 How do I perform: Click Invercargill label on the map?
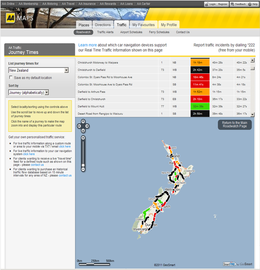(x=140, y=229)
